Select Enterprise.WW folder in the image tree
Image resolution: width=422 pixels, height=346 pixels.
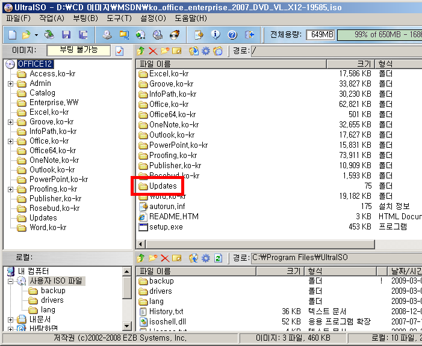[x=54, y=102]
